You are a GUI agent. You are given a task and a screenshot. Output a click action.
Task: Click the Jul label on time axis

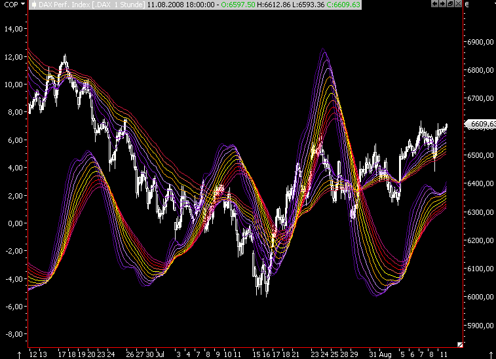(160, 354)
